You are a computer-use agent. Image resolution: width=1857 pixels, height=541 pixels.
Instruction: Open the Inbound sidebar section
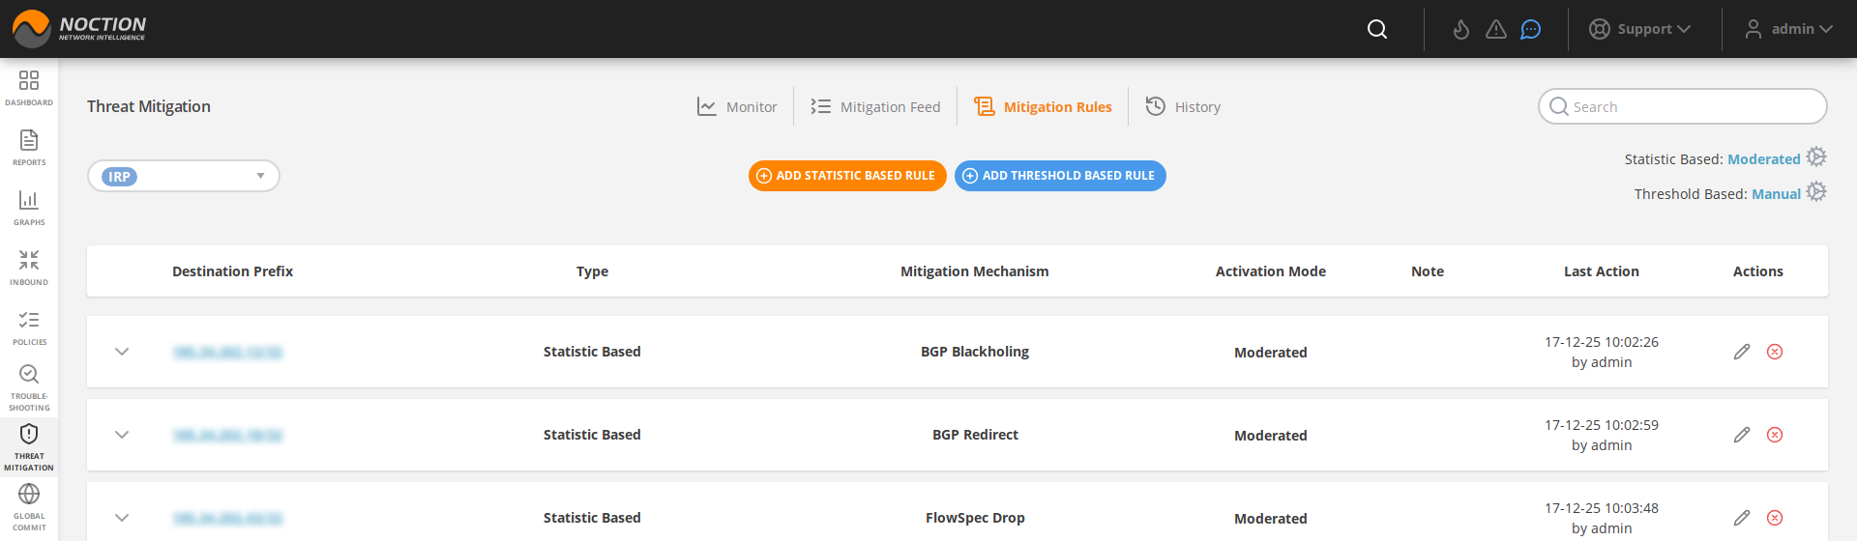click(x=29, y=267)
